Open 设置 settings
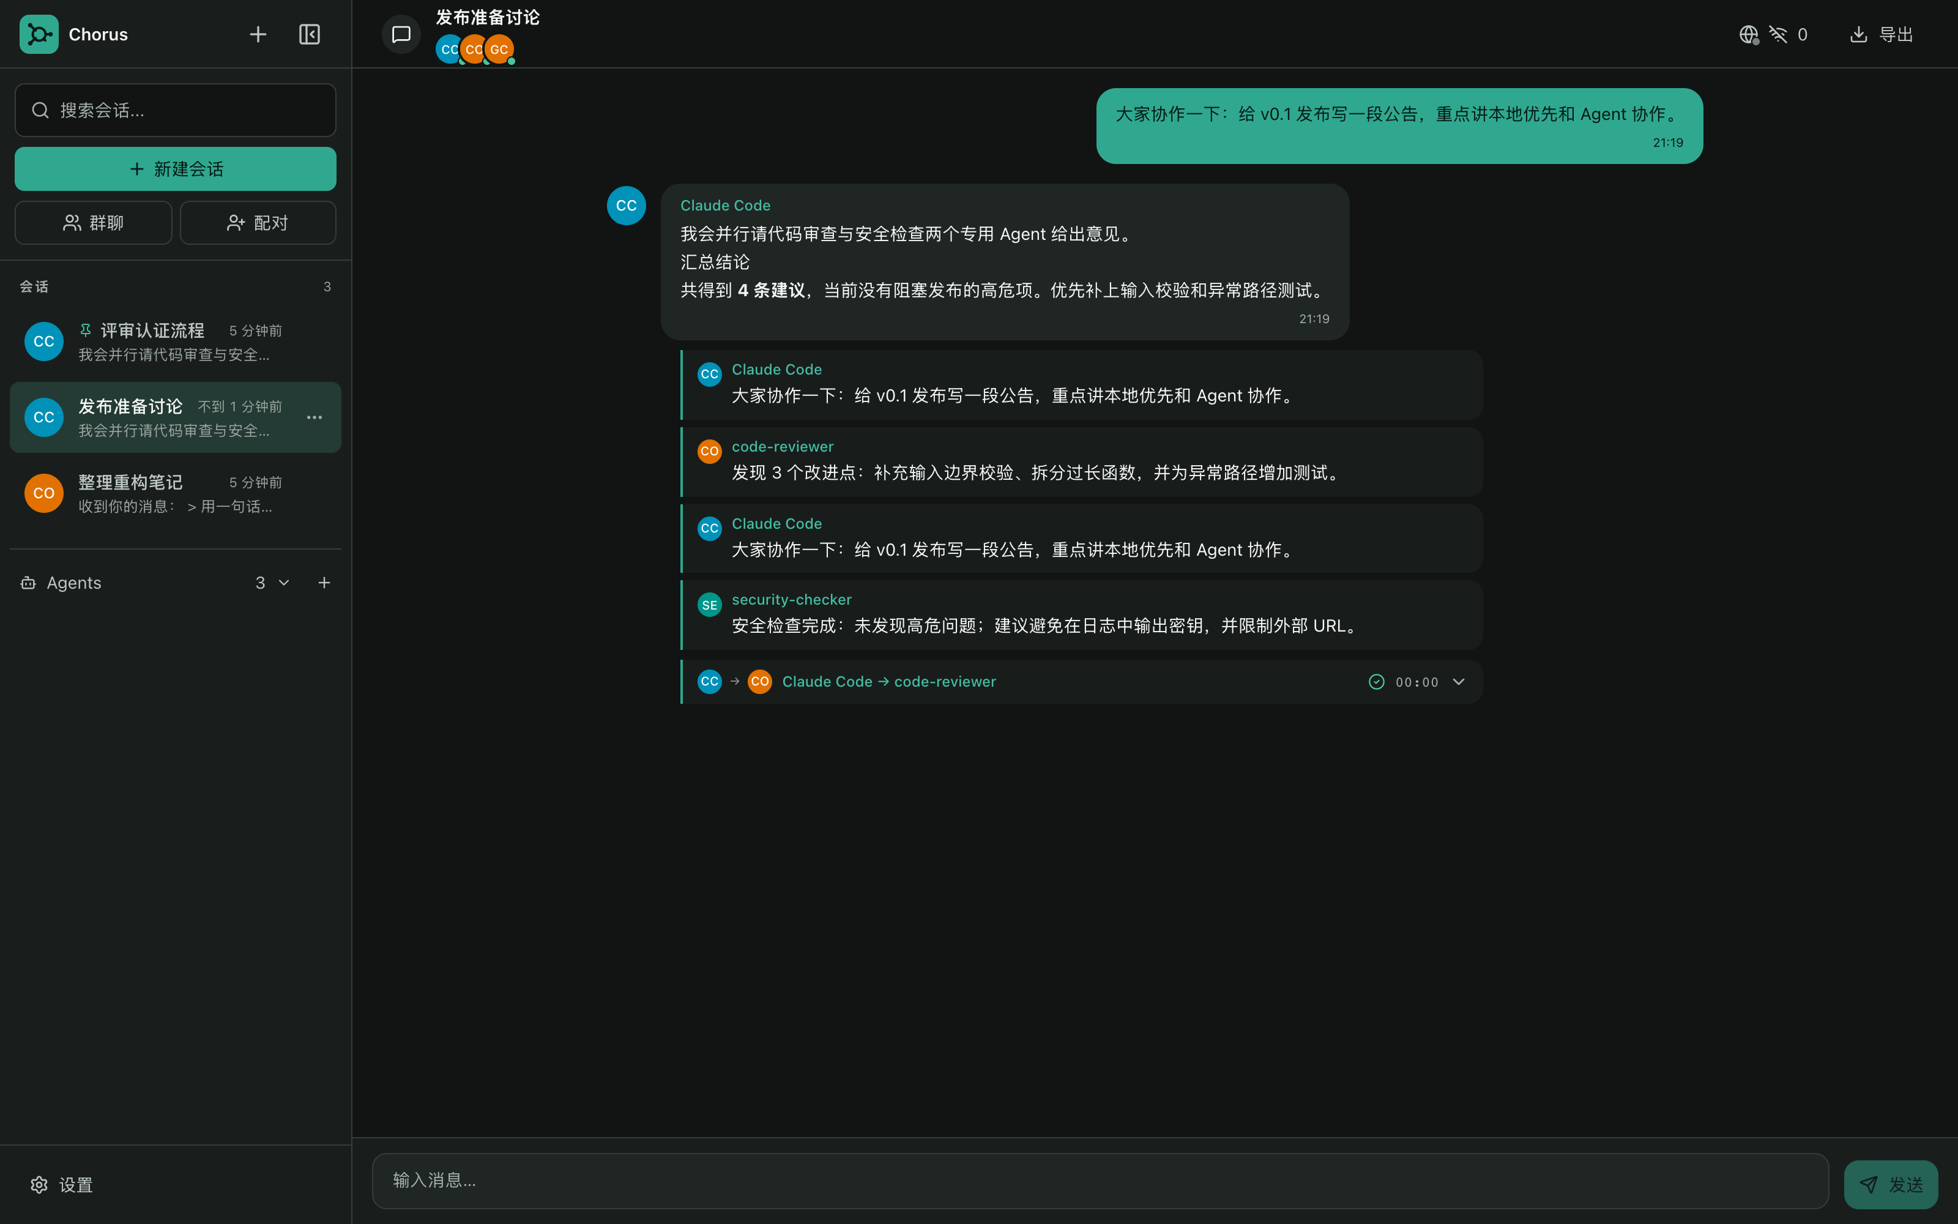This screenshot has width=1958, height=1224. [62, 1185]
